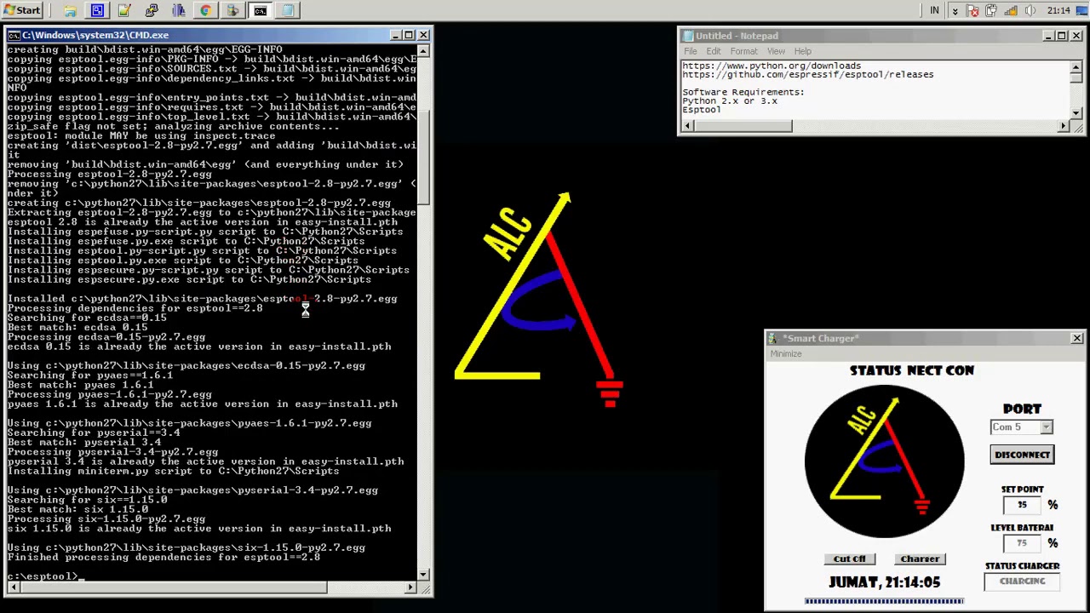
Task: Click python.org downloads URL in Notepad
Action: [x=772, y=66]
